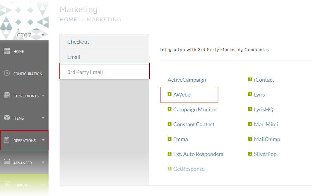The image size is (312, 196).
Task: Go to HOME in breadcrumb
Action: (68, 20)
